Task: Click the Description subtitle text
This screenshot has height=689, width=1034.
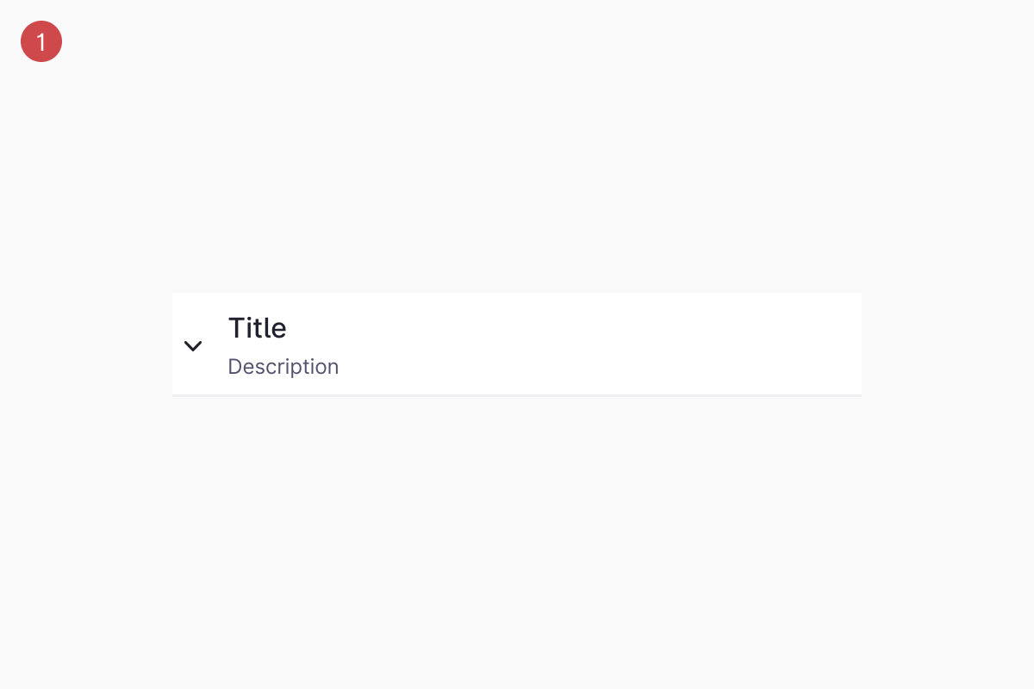Action: (x=283, y=367)
